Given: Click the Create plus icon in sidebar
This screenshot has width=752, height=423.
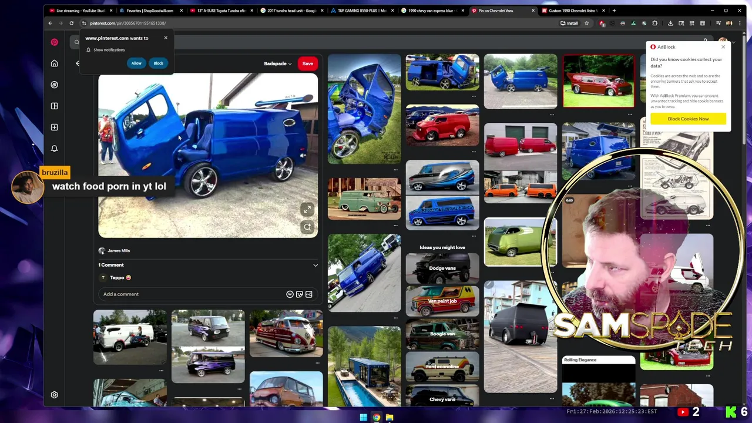Looking at the screenshot, I should pyautogui.click(x=54, y=127).
